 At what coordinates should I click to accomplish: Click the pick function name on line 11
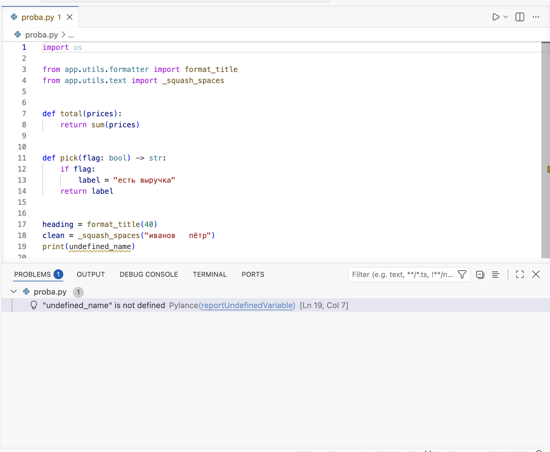[69, 158]
